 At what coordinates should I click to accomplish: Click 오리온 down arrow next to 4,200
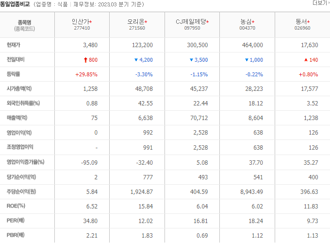(136, 60)
